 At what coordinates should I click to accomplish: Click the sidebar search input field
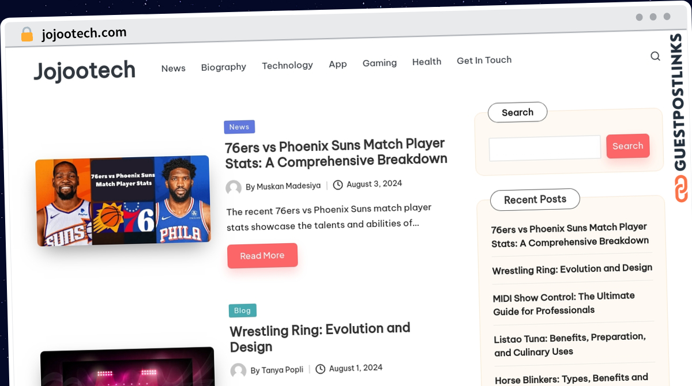click(545, 148)
